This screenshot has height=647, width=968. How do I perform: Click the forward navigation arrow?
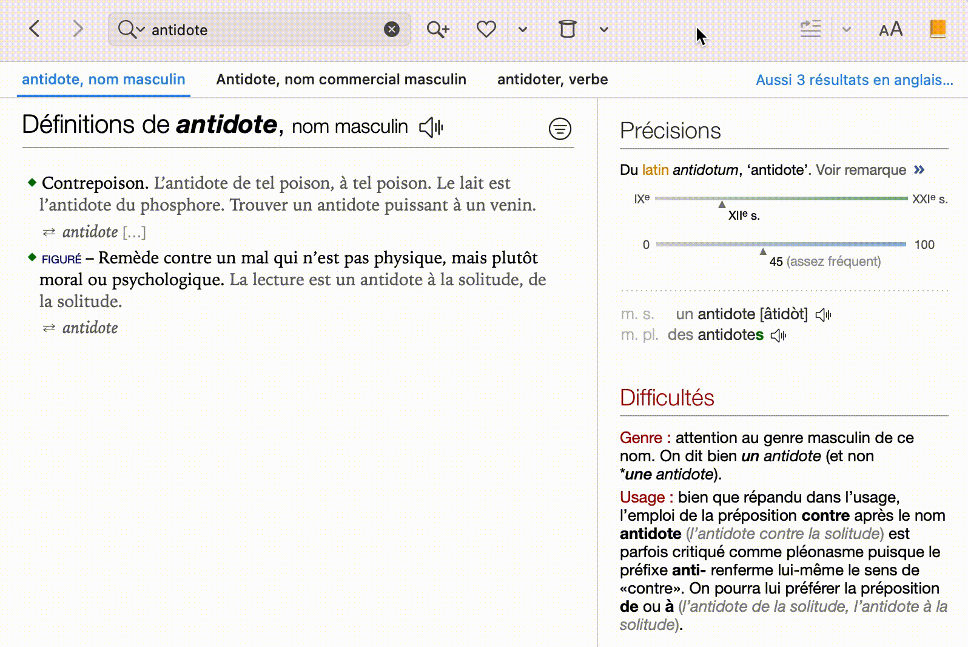coord(78,29)
